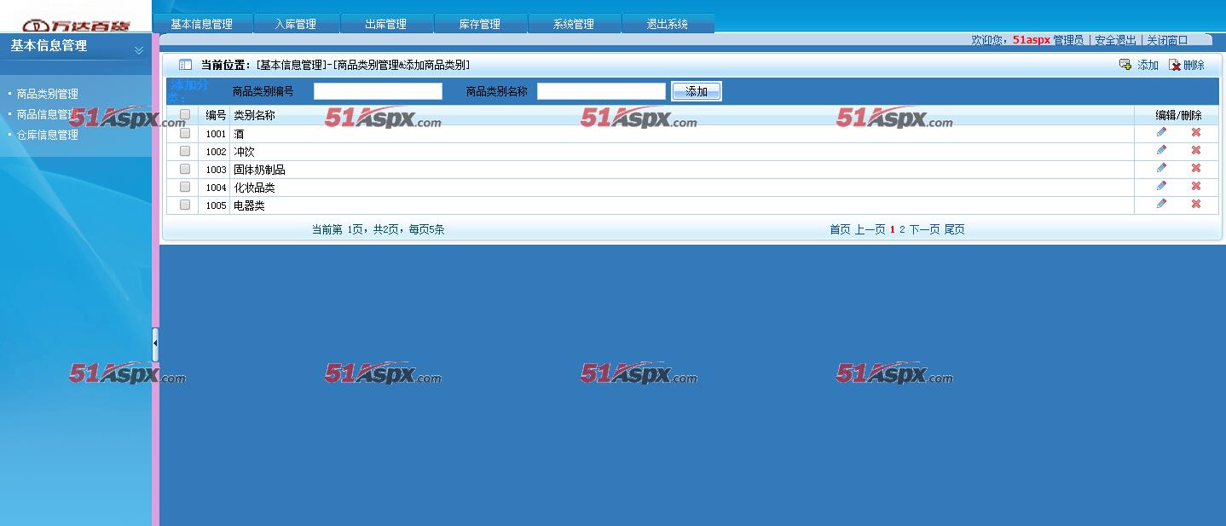Go to 上一页 in pagination
The width and height of the screenshot is (1226, 526).
coord(870,229)
